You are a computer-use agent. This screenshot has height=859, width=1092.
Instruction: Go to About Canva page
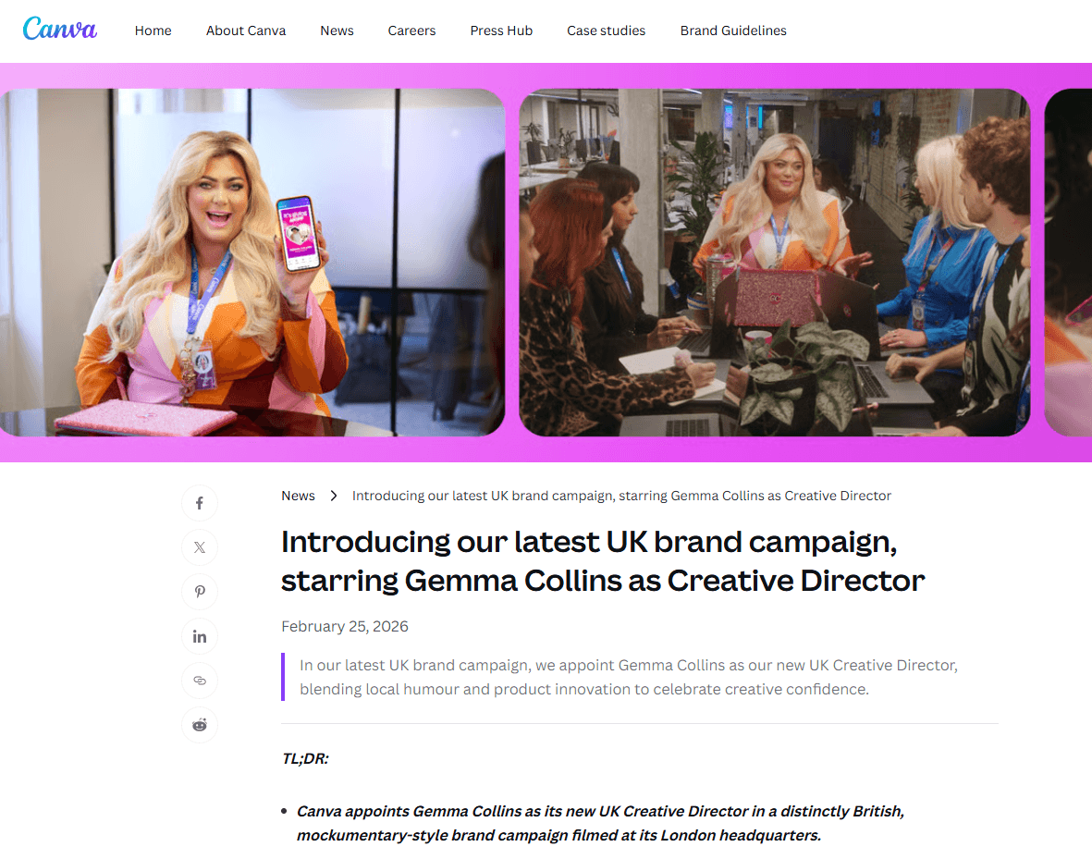pos(246,31)
